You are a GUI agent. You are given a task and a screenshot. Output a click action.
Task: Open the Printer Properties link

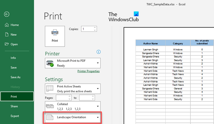click(88, 71)
